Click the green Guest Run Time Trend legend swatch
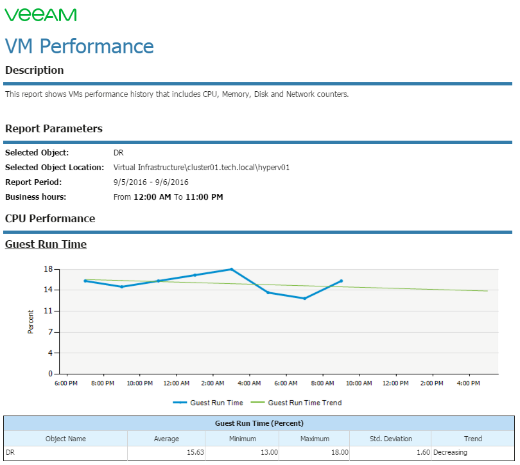The width and height of the screenshot is (520, 465). [257, 403]
